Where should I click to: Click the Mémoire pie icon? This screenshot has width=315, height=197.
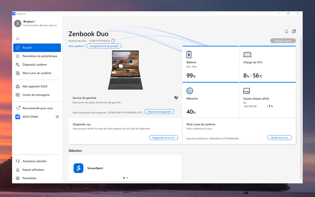[189, 91]
